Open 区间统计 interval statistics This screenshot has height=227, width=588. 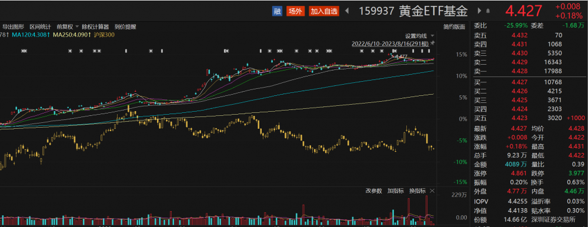pyautogui.click(x=40, y=27)
